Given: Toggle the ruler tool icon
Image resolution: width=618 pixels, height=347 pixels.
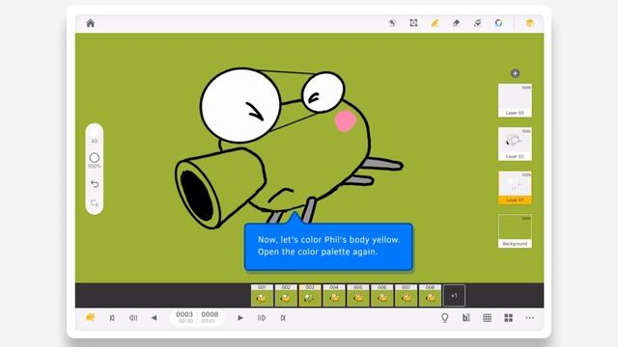Looking at the screenshot, I should (465, 318).
